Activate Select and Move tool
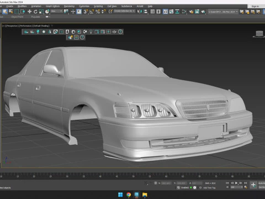265x199 pixels. pos(29,12)
